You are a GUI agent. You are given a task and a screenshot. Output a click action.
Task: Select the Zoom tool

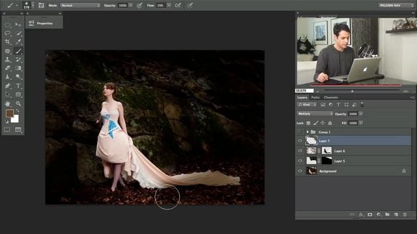point(18,103)
